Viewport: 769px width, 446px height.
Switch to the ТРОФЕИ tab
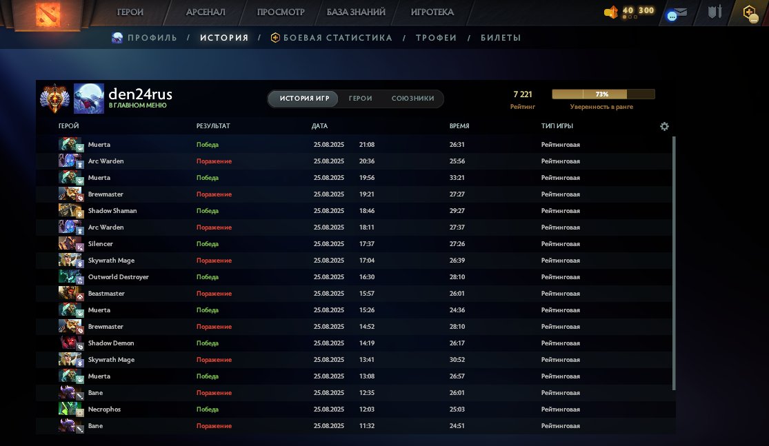click(436, 38)
